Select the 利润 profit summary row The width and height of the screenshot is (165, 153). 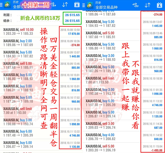[41, 15]
